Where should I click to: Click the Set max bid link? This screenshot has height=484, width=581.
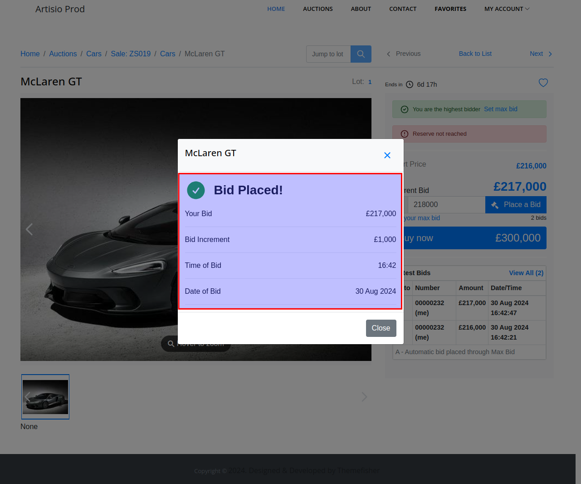[500, 109]
